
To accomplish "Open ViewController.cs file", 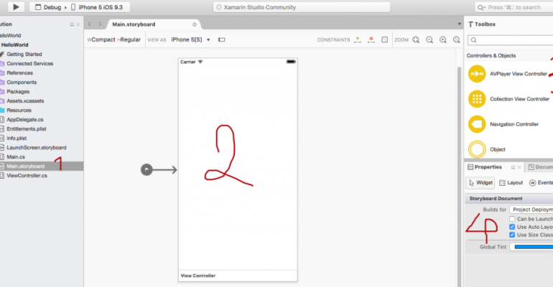I will tap(27, 175).
